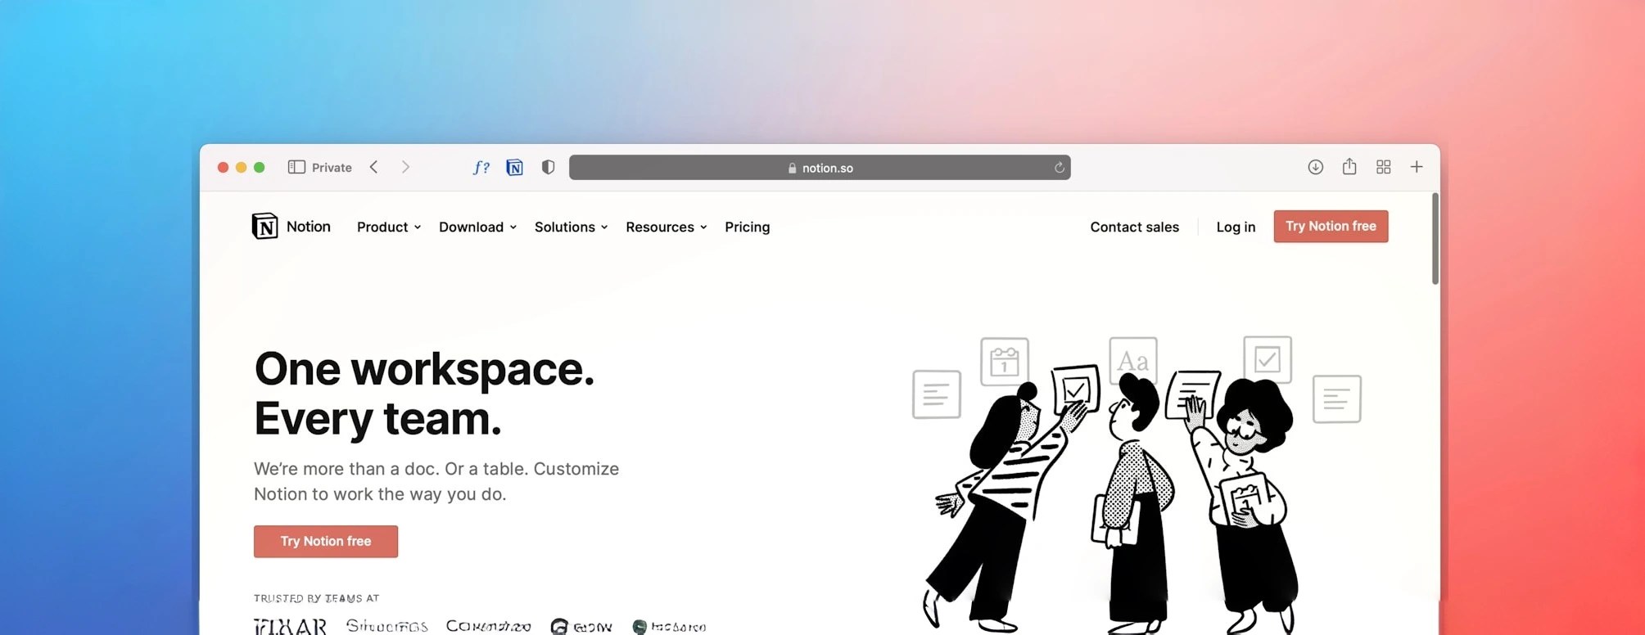Expand the Solutions dropdown menu
The width and height of the screenshot is (1645, 635).
coord(571,227)
